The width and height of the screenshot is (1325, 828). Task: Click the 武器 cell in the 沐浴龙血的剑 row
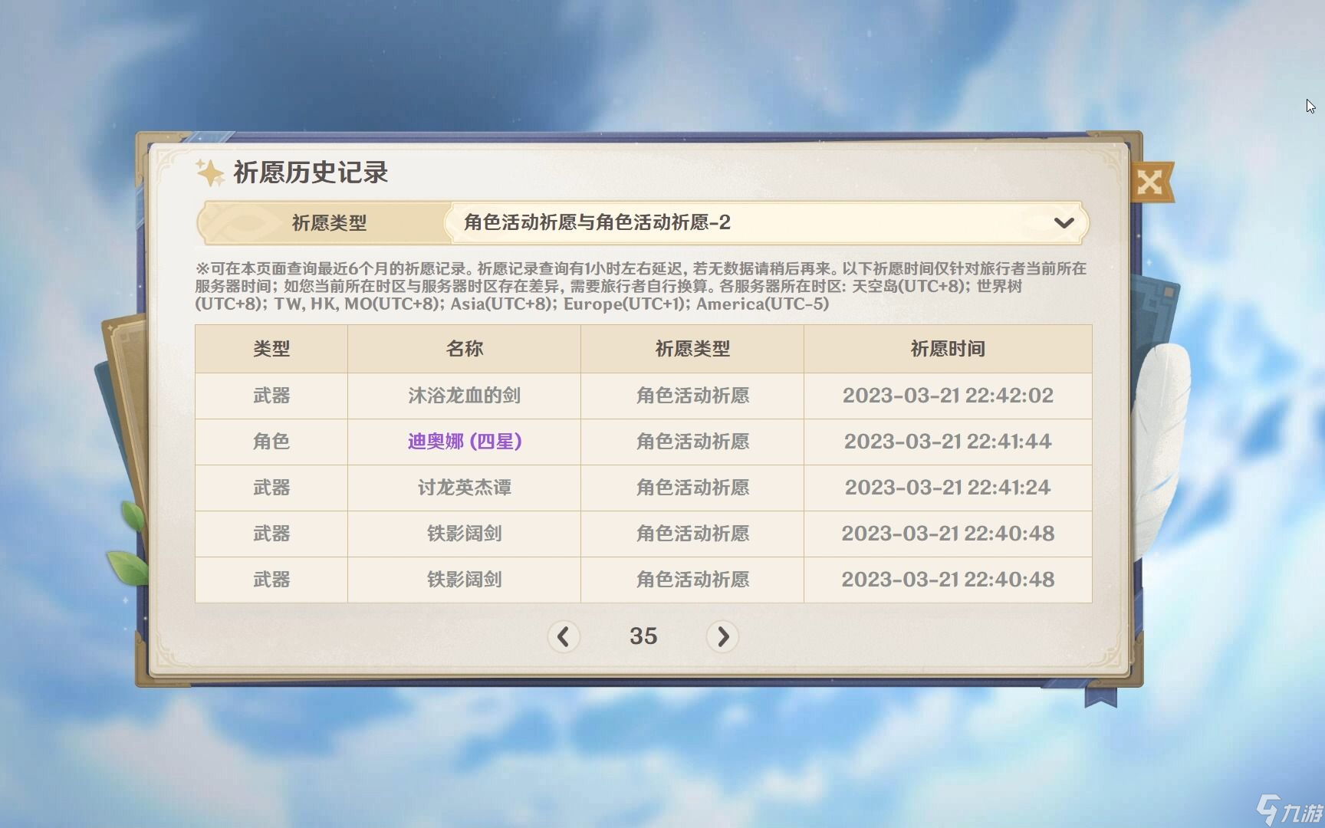271,396
